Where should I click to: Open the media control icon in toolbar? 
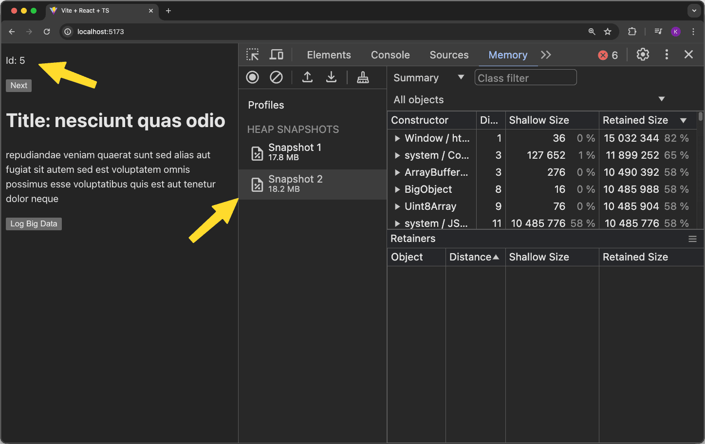point(658,32)
